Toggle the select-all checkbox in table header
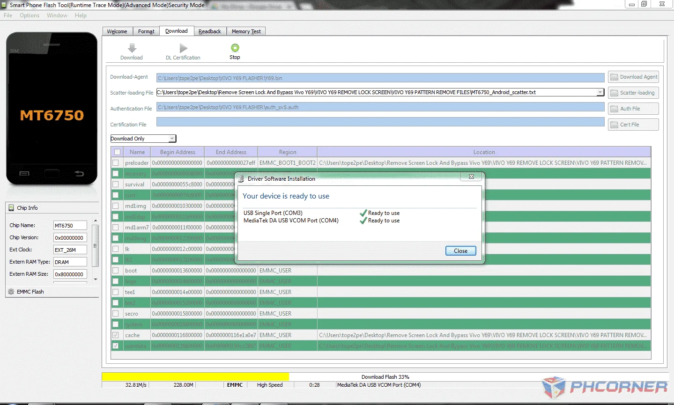This screenshot has height=405, width=674. pyautogui.click(x=117, y=152)
